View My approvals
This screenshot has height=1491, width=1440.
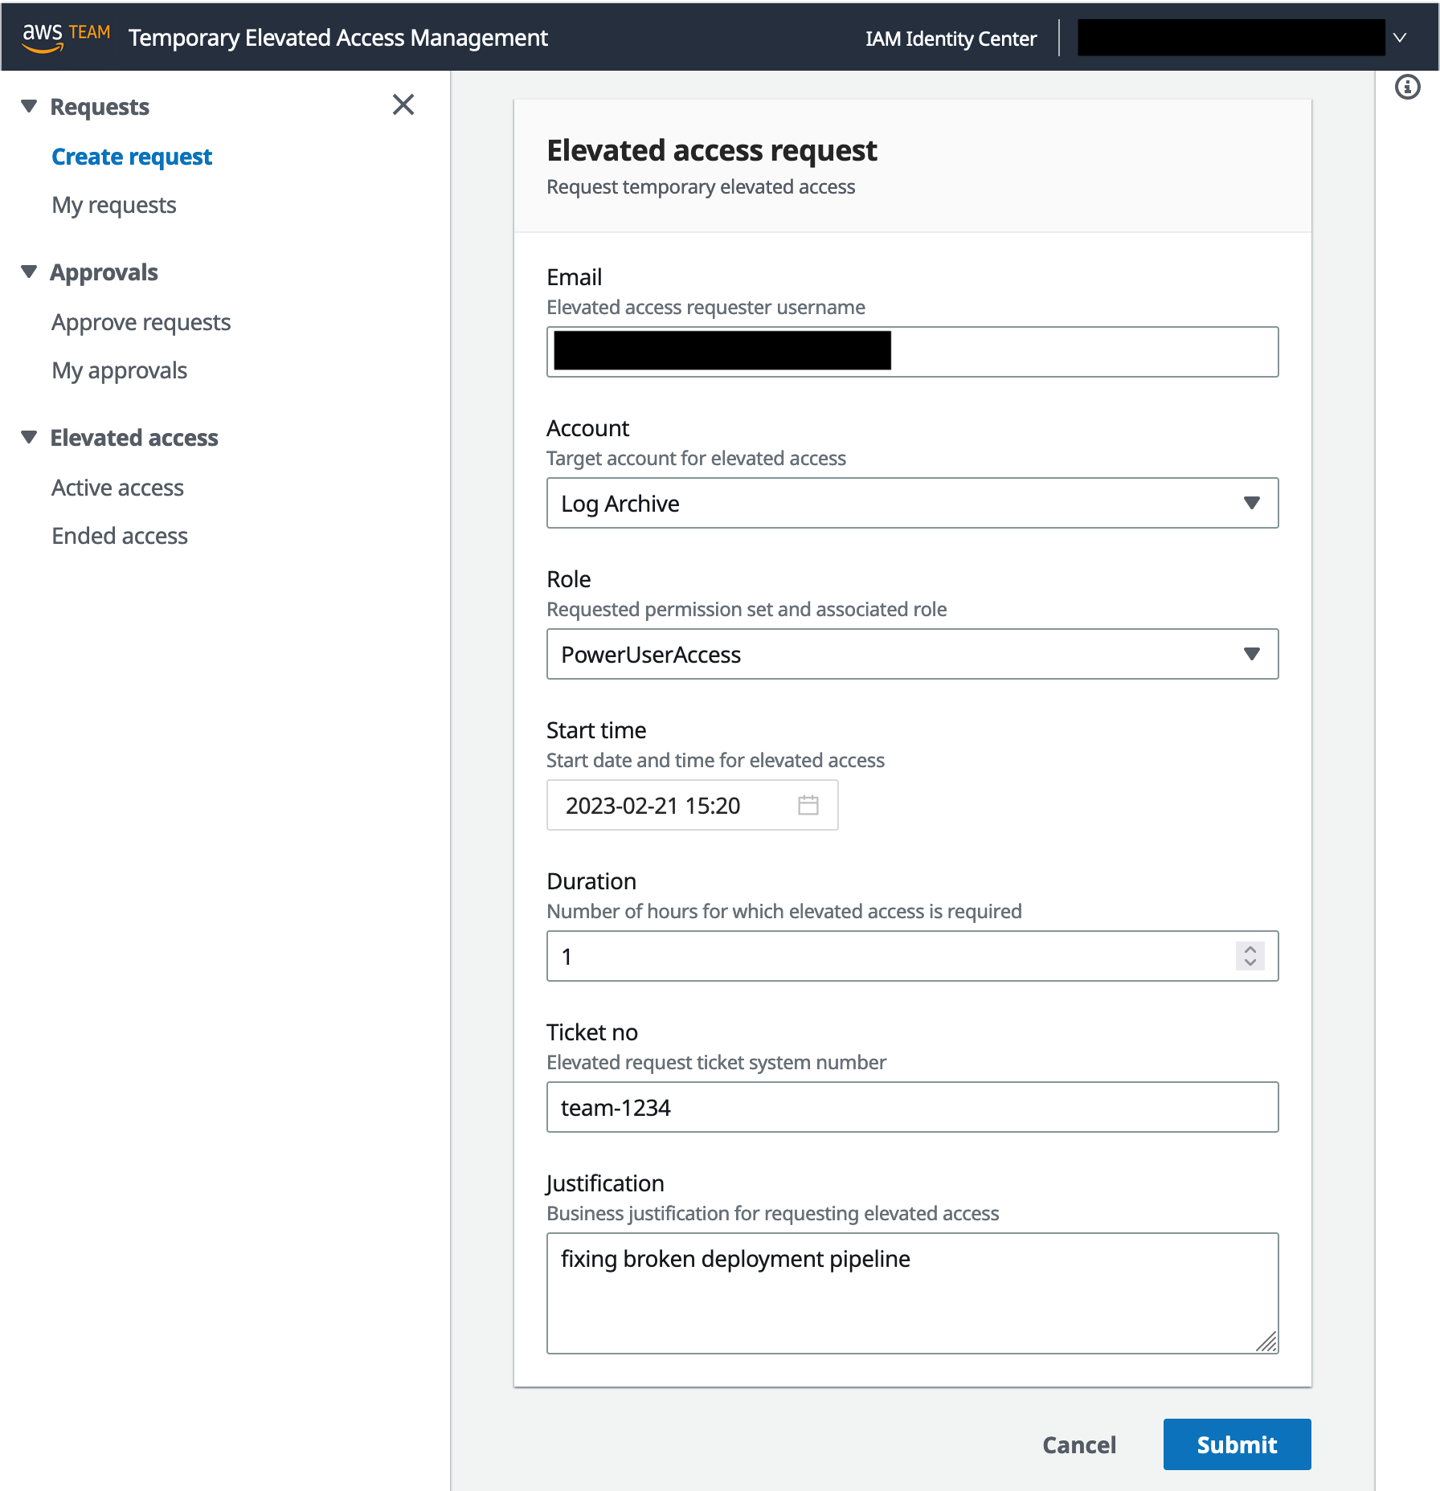(119, 370)
